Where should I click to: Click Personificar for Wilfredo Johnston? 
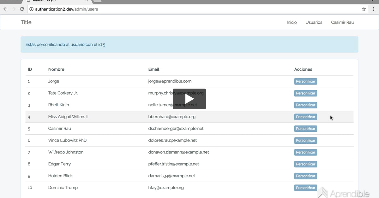(x=305, y=152)
